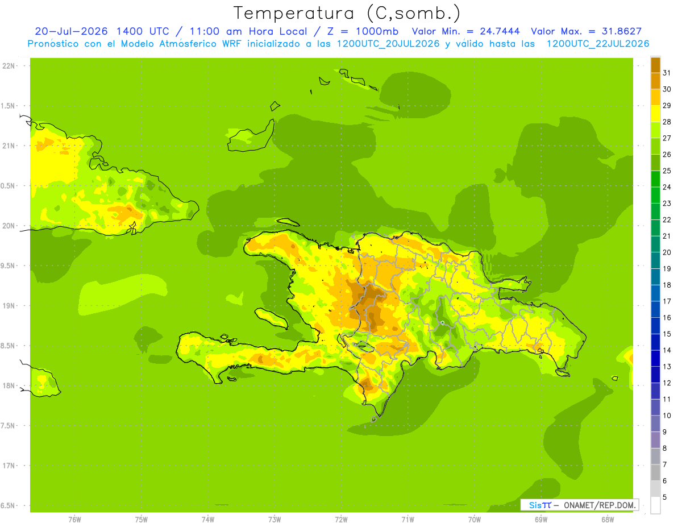The image size is (682, 527).
Task: Pick the gray legend swatch between 6 and 7
Action: click(x=655, y=472)
